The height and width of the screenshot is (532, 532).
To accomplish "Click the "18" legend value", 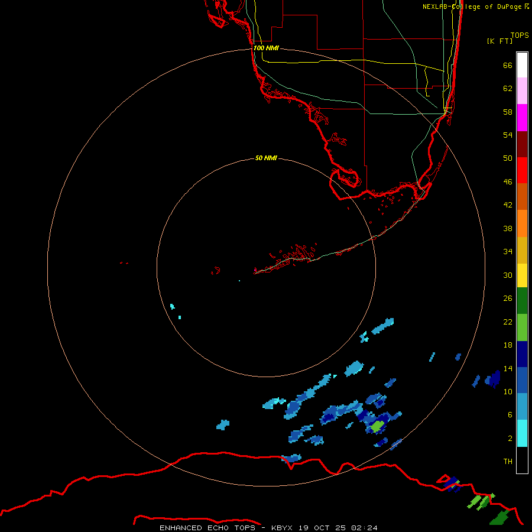I will pyautogui.click(x=508, y=345).
